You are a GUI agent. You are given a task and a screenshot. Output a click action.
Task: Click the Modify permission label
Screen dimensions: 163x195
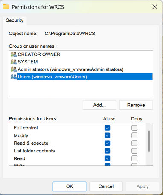[21, 135]
